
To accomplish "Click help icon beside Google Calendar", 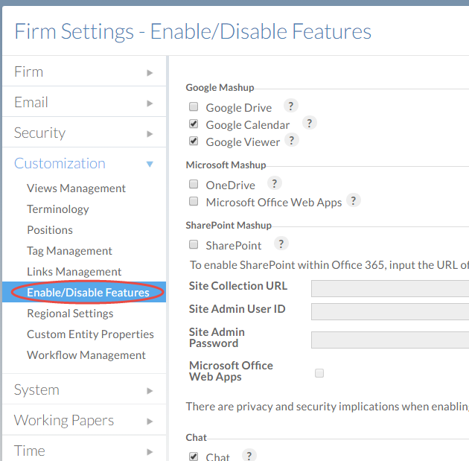I will click(x=310, y=124).
